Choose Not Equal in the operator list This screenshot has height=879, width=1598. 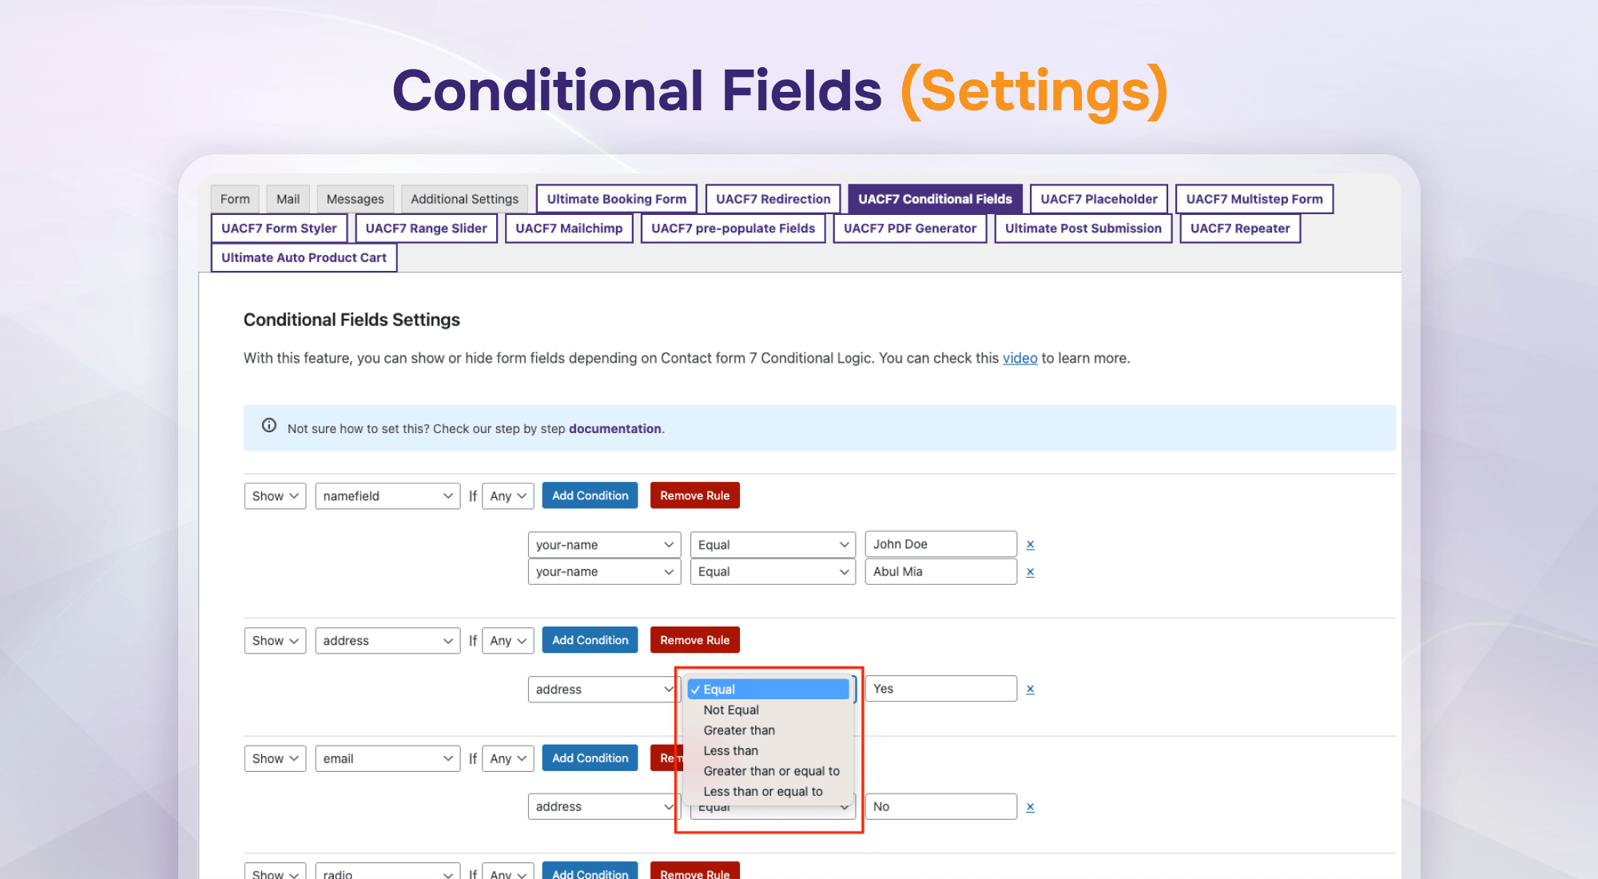point(768,710)
